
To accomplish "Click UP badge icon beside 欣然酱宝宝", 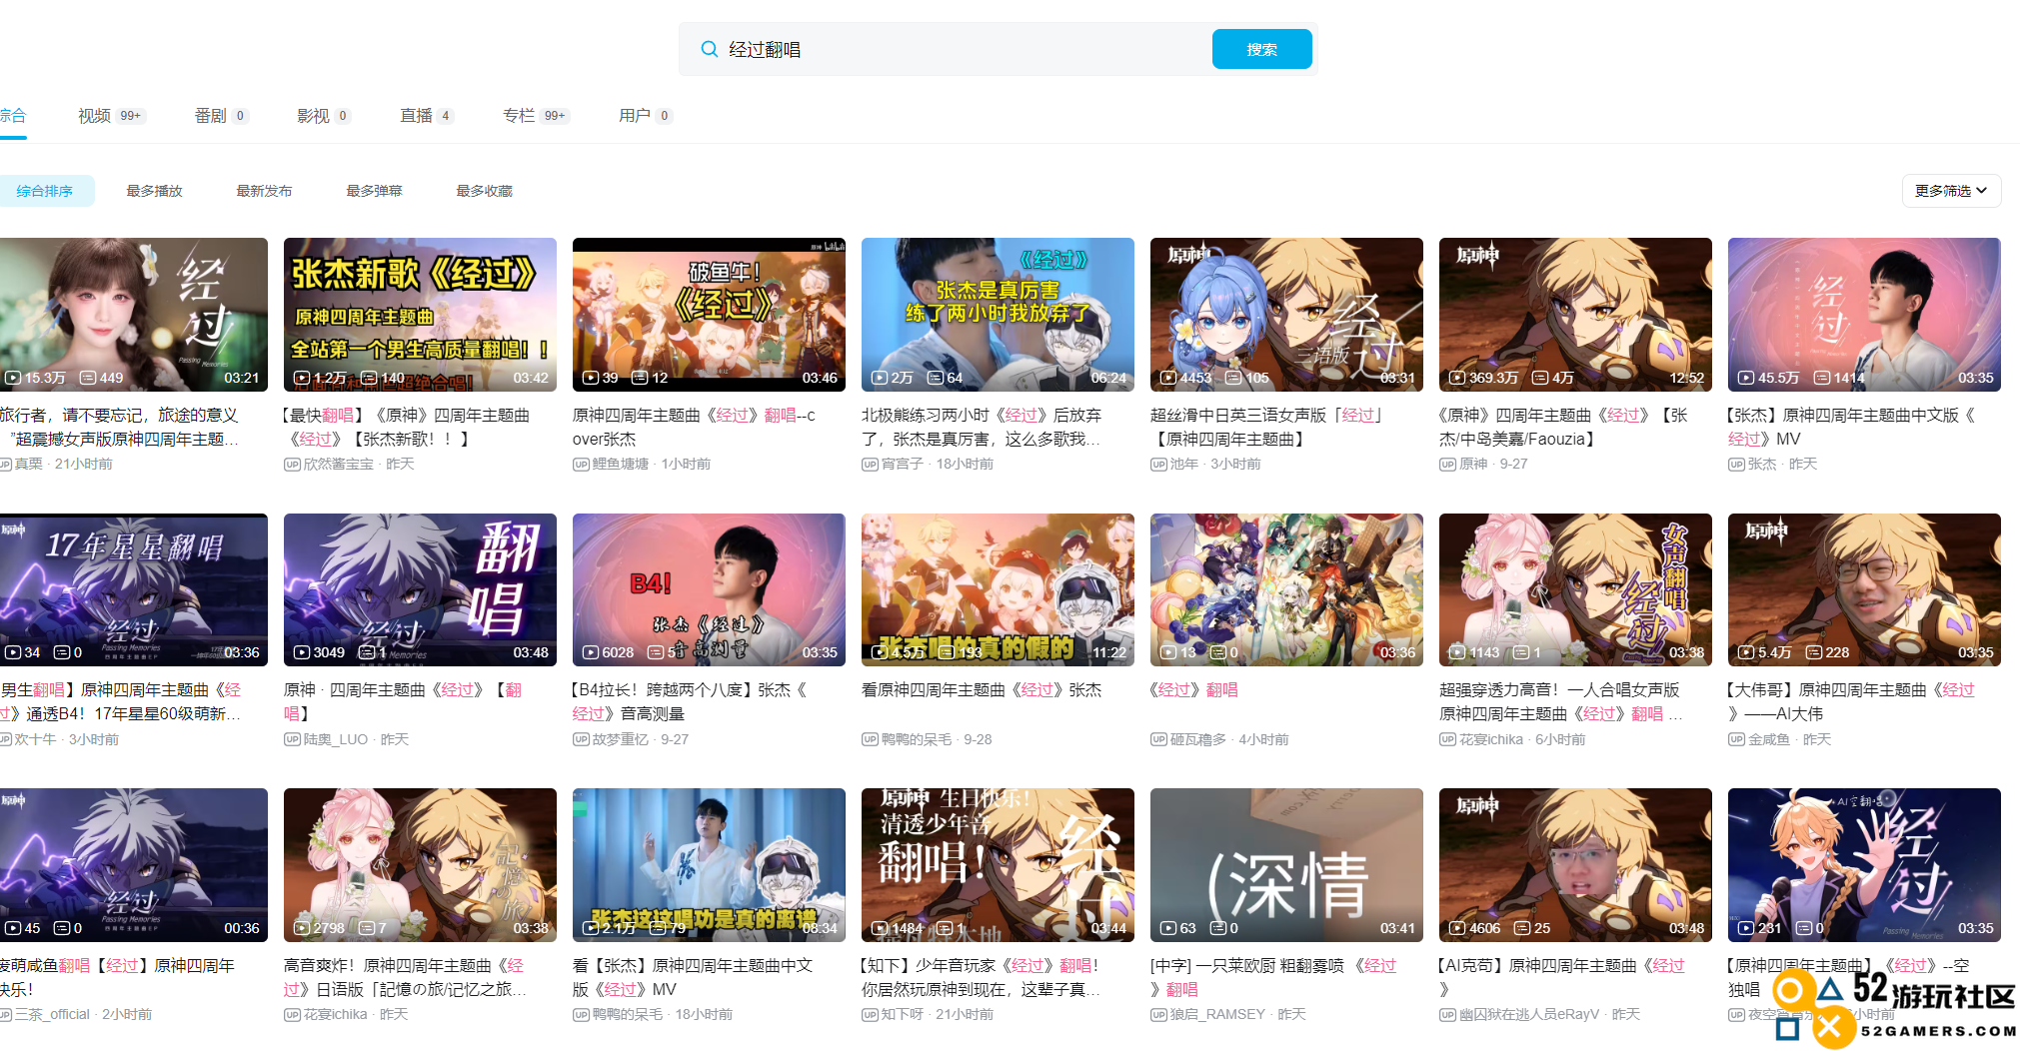I will pyautogui.click(x=292, y=465).
